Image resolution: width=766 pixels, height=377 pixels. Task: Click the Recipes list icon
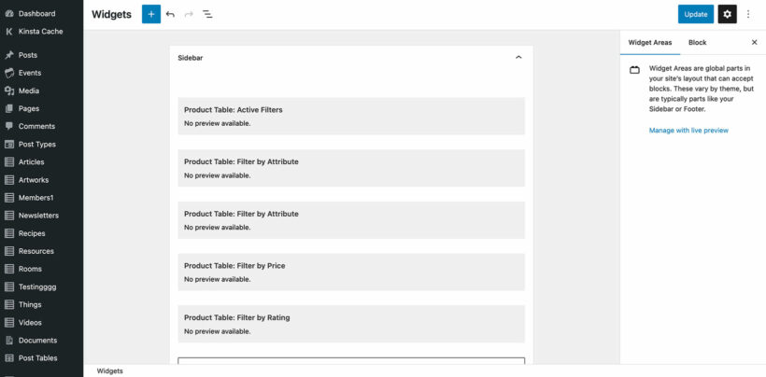click(8, 233)
